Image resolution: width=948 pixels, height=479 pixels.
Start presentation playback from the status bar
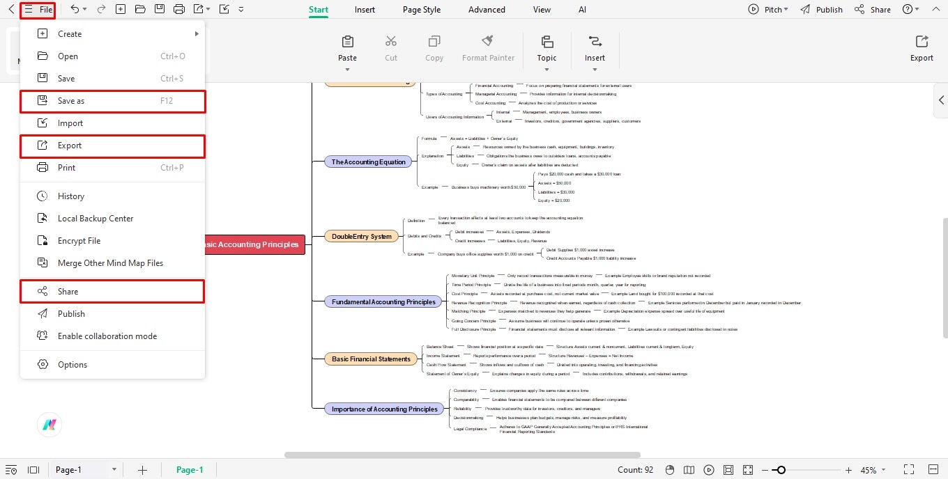[x=709, y=470]
